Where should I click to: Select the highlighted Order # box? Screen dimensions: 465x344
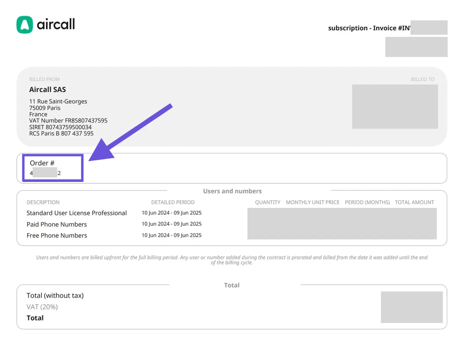click(52, 168)
